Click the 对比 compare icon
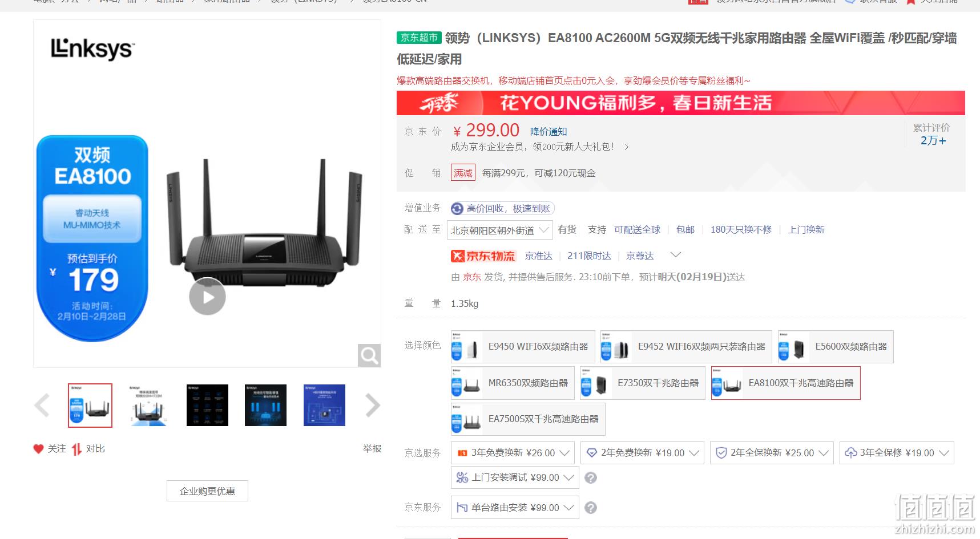The width and height of the screenshot is (980, 539). (76, 449)
